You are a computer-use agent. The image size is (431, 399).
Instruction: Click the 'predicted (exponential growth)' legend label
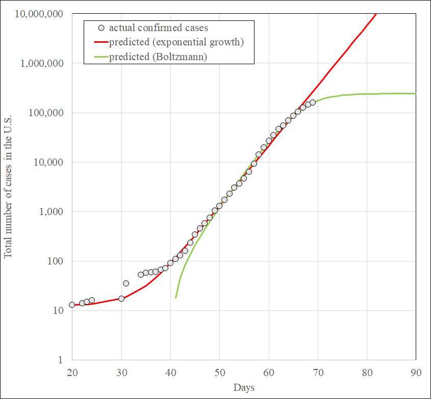pyautogui.click(x=176, y=42)
